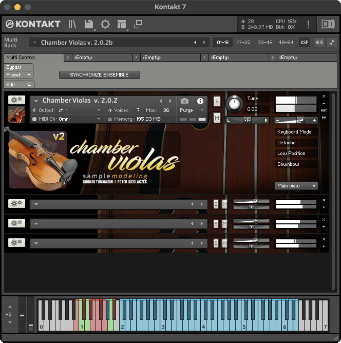Viewport: 341px width, 343px height.
Task: Open the second empty slot dropdown arrow
Action: 36,204
